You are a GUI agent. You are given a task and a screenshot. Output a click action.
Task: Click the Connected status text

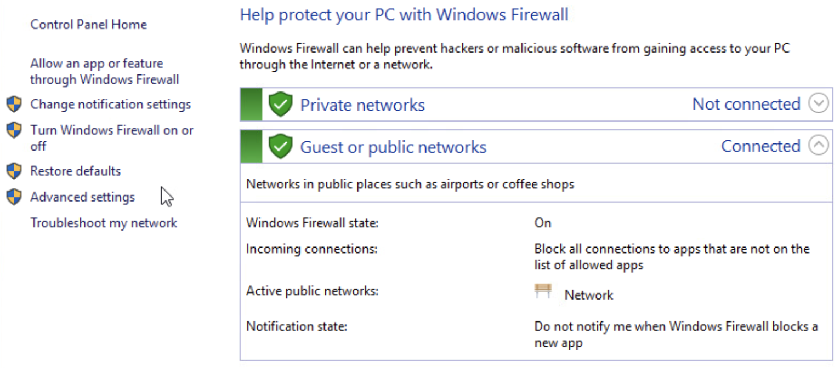[760, 146]
